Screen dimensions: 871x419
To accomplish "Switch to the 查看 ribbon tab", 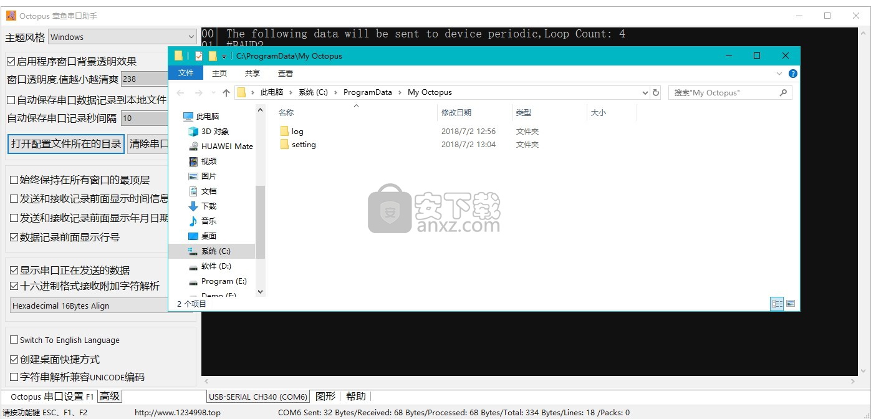I will click(x=286, y=74).
